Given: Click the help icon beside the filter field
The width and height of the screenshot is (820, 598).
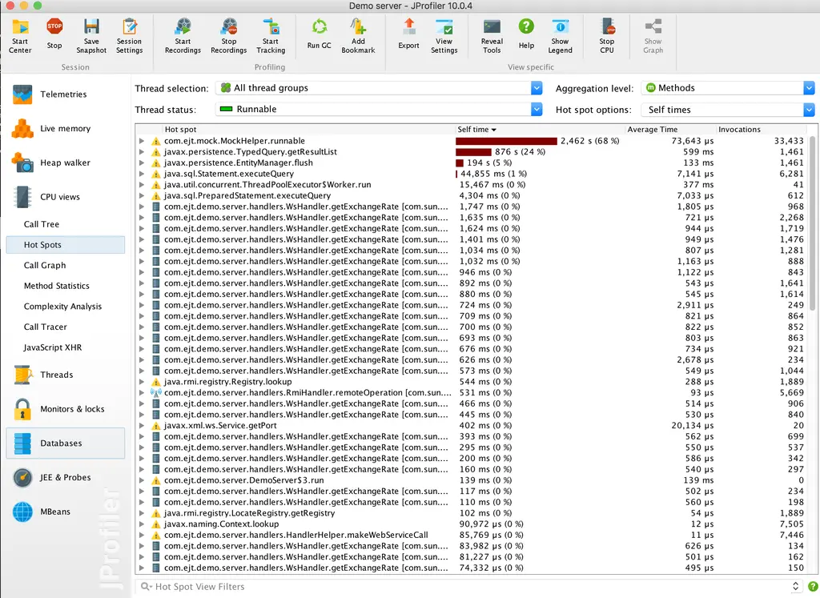Looking at the screenshot, I should pyautogui.click(x=813, y=587).
